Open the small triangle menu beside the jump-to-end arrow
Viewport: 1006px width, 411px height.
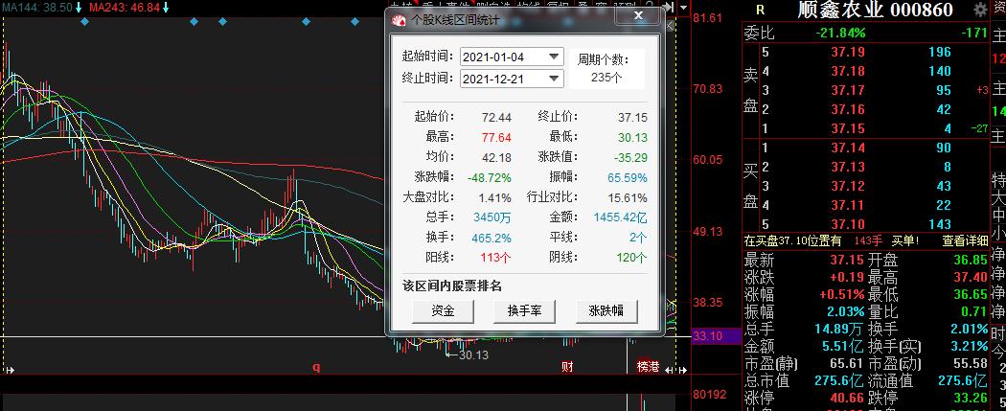click(x=682, y=8)
